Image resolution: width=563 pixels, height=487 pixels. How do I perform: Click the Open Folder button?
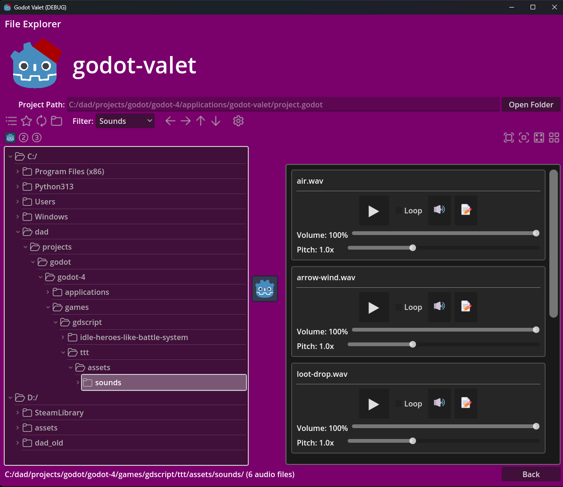(530, 105)
